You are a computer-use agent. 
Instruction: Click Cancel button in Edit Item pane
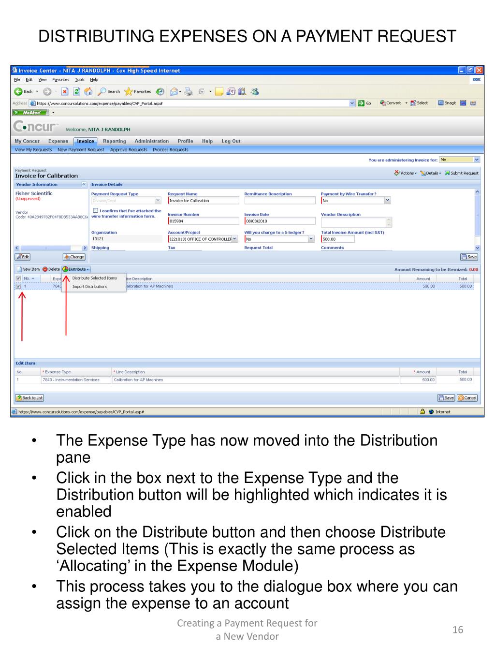[x=467, y=398]
